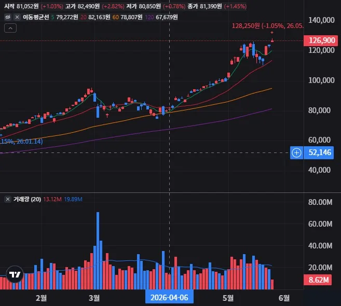This screenshot has height=306, width=341.
Task: Click the 120-period MA value 67,679원
Action: point(167,17)
